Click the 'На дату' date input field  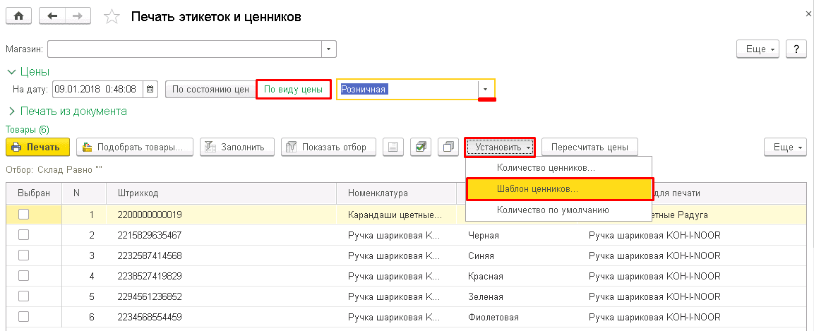(x=97, y=90)
